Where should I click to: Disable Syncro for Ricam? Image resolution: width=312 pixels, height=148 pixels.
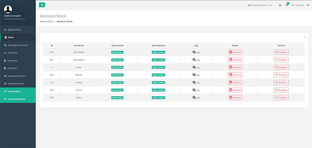pyautogui.click(x=281, y=90)
